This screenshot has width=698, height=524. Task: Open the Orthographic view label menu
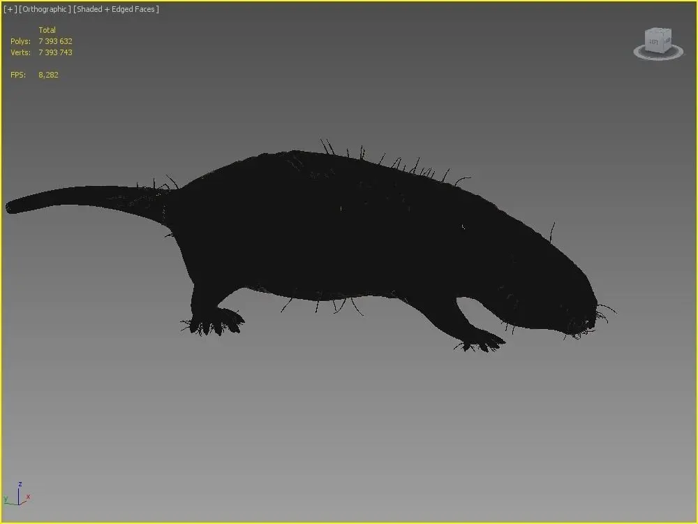[x=45, y=9]
